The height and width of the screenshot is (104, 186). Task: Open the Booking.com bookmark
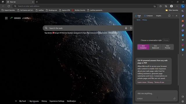pyautogui.click(x=51, y=10)
